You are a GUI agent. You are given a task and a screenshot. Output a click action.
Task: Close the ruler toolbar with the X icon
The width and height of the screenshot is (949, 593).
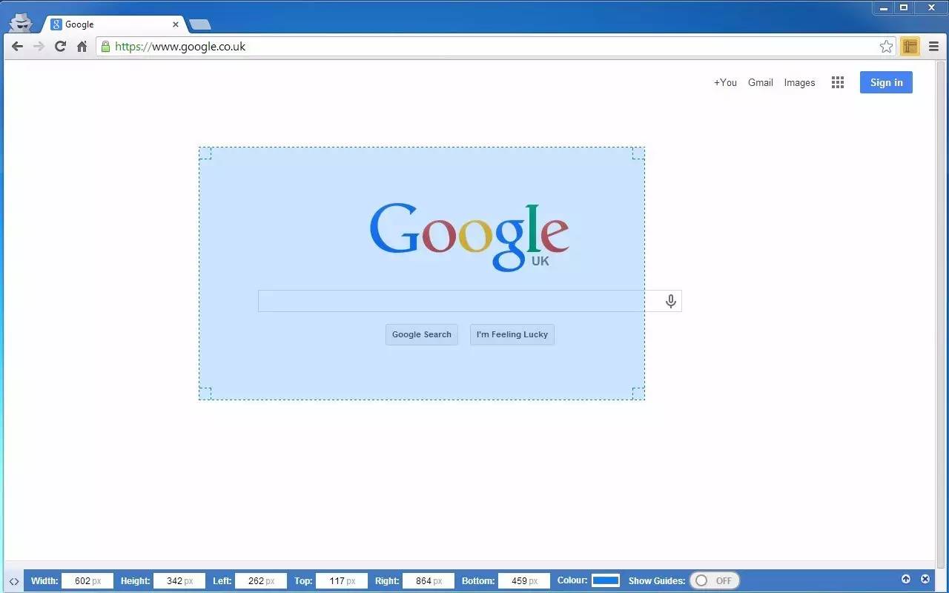click(x=925, y=579)
